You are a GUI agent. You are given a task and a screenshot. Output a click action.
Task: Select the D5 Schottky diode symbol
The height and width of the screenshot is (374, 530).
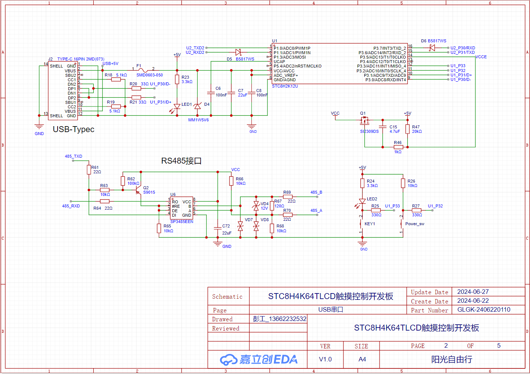(239, 52)
